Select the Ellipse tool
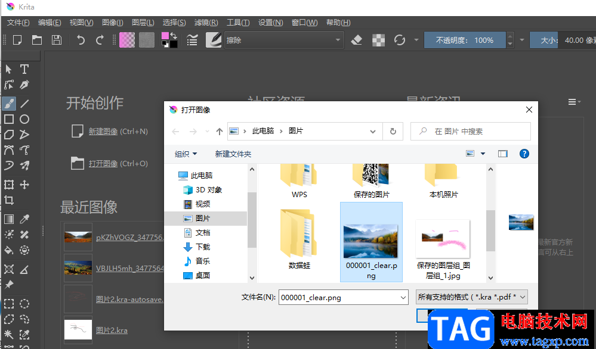The width and height of the screenshot is (596, 349). 24,119
